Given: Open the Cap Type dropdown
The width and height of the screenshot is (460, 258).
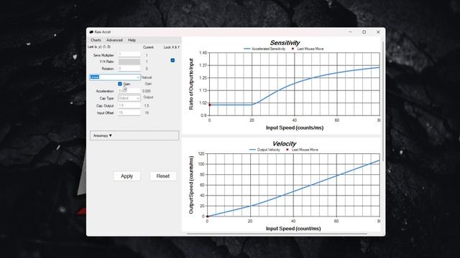Looking at the screenshot, I should 129,98.
